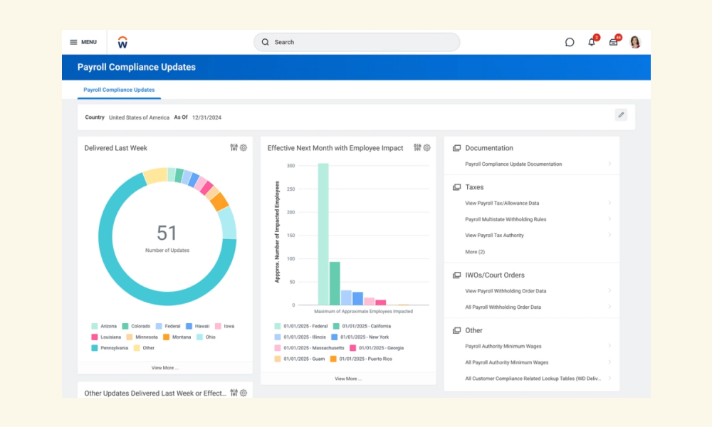The width and height of the screenshot is (712, 427).
Task: Expand View More under Delivered Last Week
Action: (x=165, y=367)
